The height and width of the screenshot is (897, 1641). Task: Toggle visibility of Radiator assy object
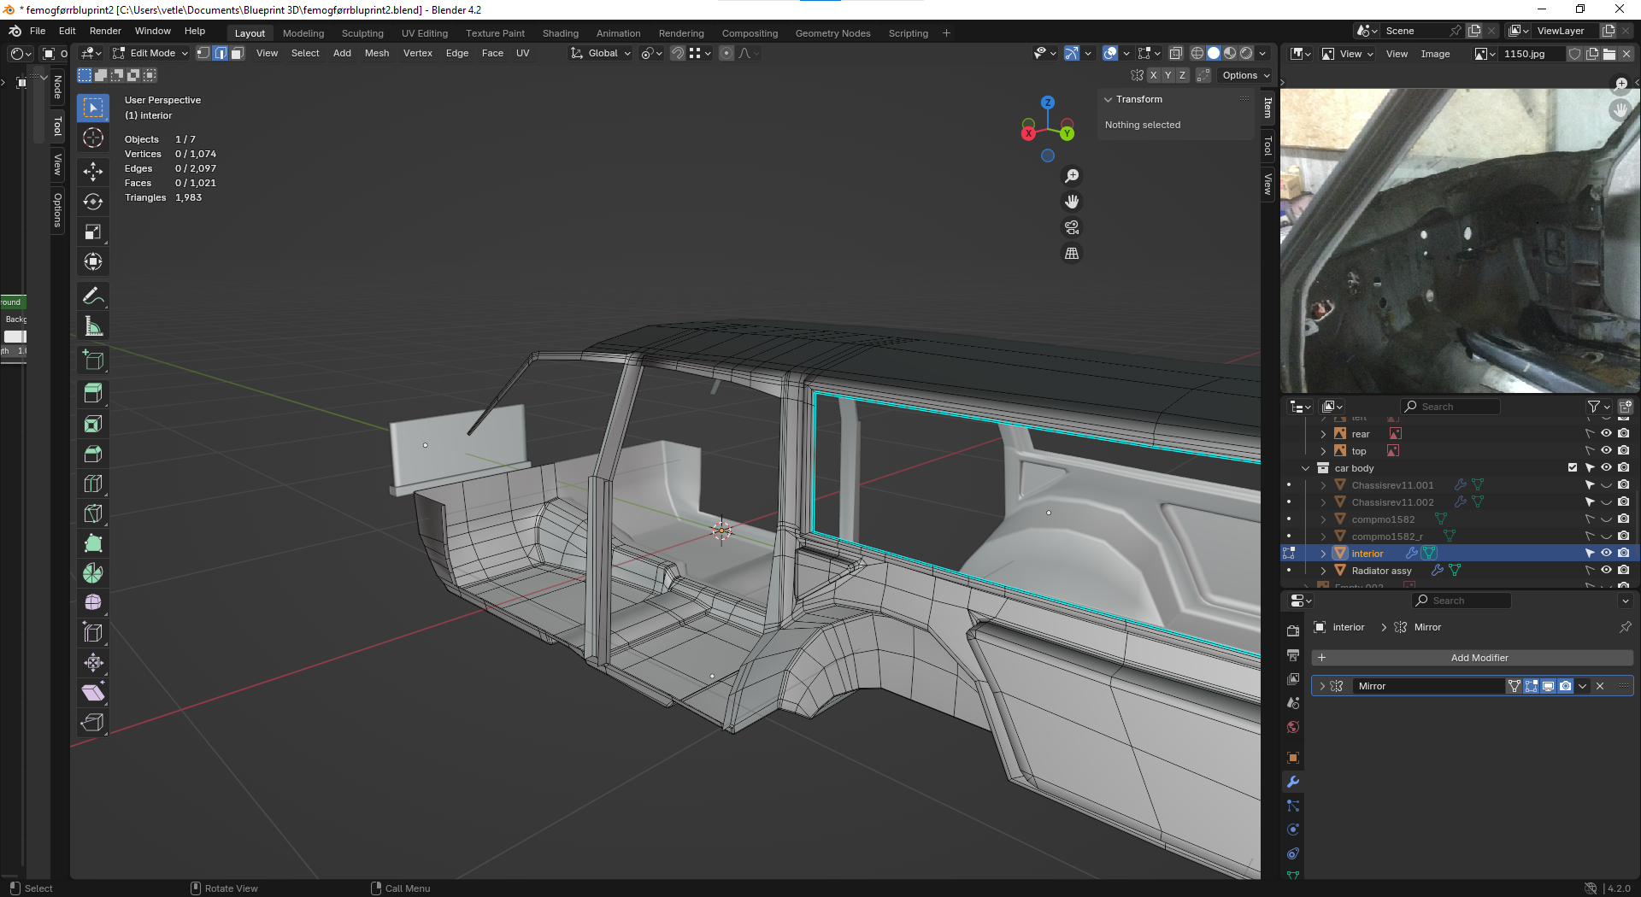point(1606,571)
